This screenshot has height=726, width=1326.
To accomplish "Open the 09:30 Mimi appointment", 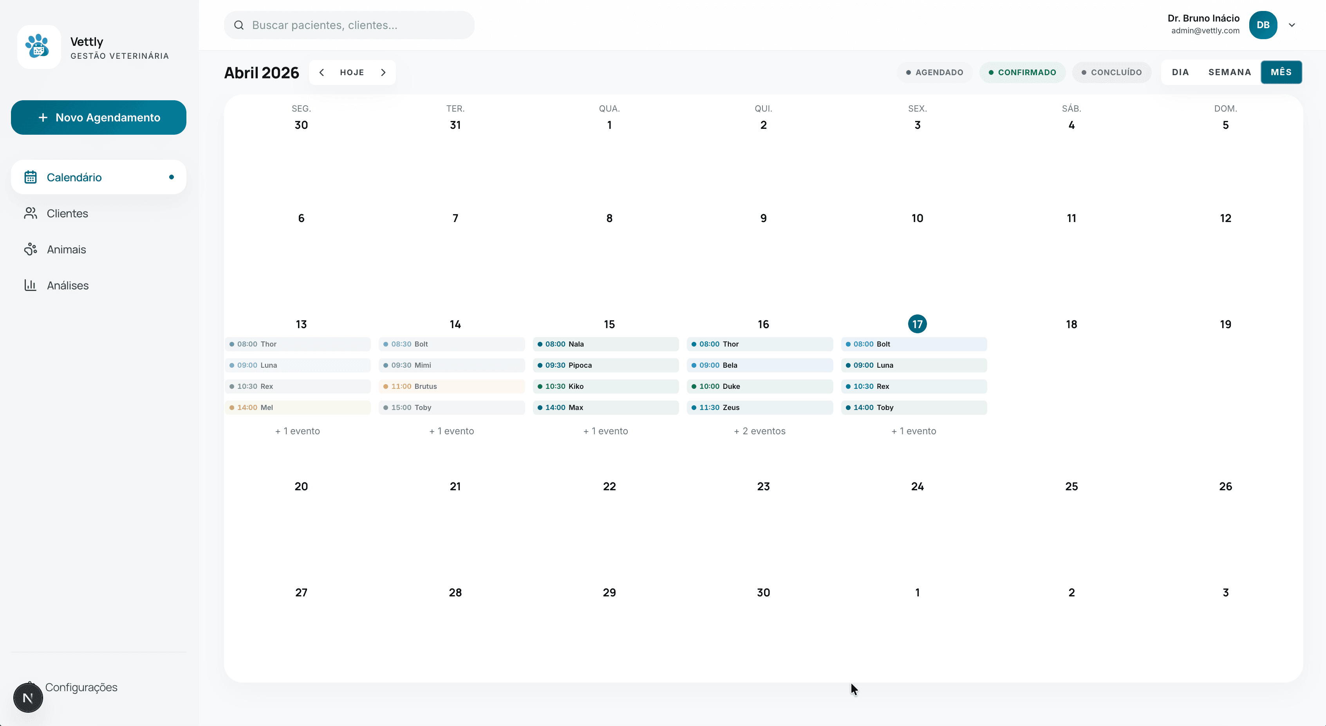I will coord(452,365).
